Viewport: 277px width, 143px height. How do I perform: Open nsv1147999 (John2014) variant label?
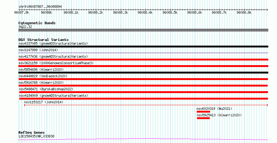click(38, 50)
